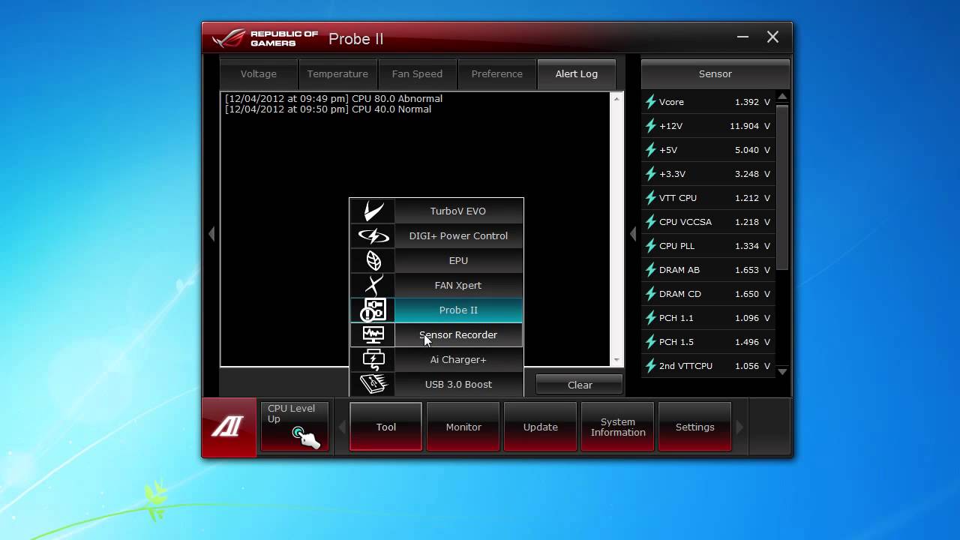This screenshot has height=540, width=960.
Task: Click the DRAM AB value 1.653
Action: pyautogui.click(x=747, y=270)
